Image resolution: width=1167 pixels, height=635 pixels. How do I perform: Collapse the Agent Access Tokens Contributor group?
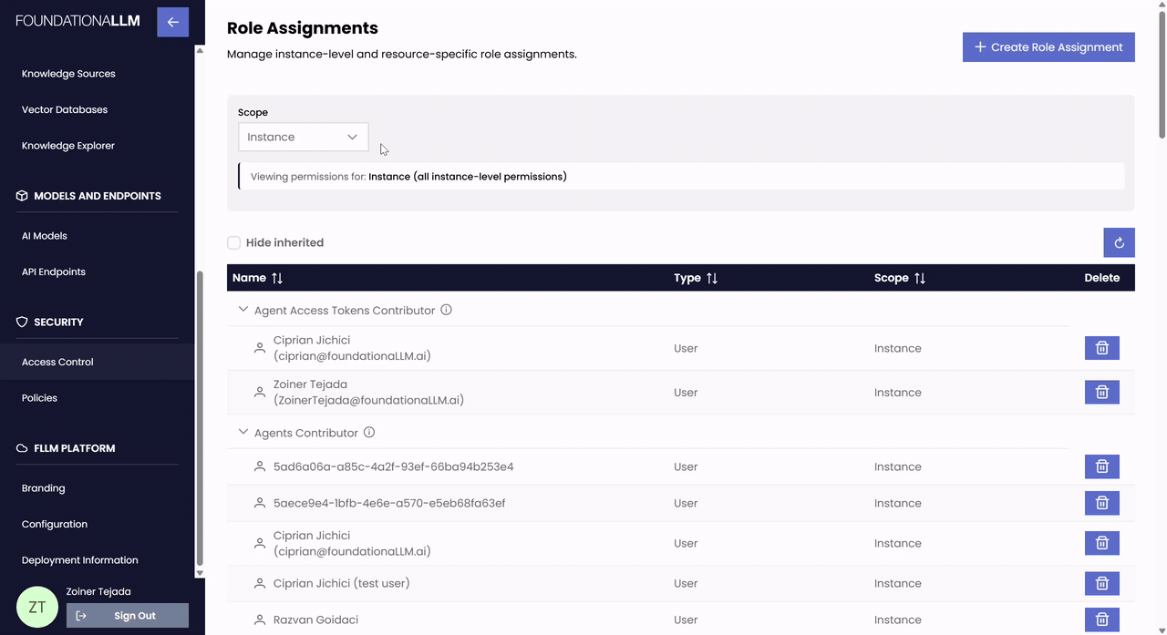click(x=243, y=310)
